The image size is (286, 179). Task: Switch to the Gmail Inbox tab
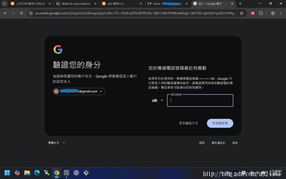[167, 4]
